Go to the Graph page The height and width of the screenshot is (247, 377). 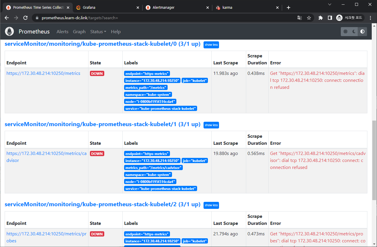(x=79, y=31)
